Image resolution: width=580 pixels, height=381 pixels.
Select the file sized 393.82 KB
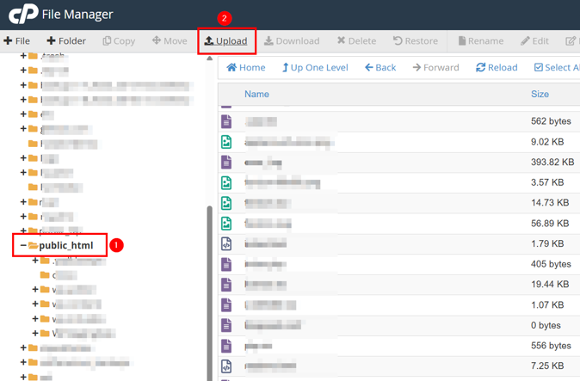[x=398, y=163]
